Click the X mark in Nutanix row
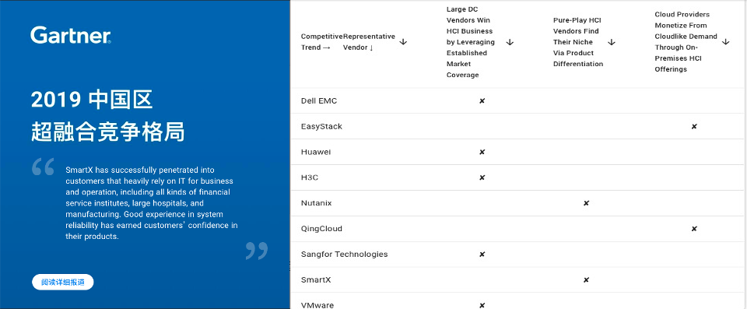This screenshot has height=309, width=747. pyautogui.click(x=586, y=203)
